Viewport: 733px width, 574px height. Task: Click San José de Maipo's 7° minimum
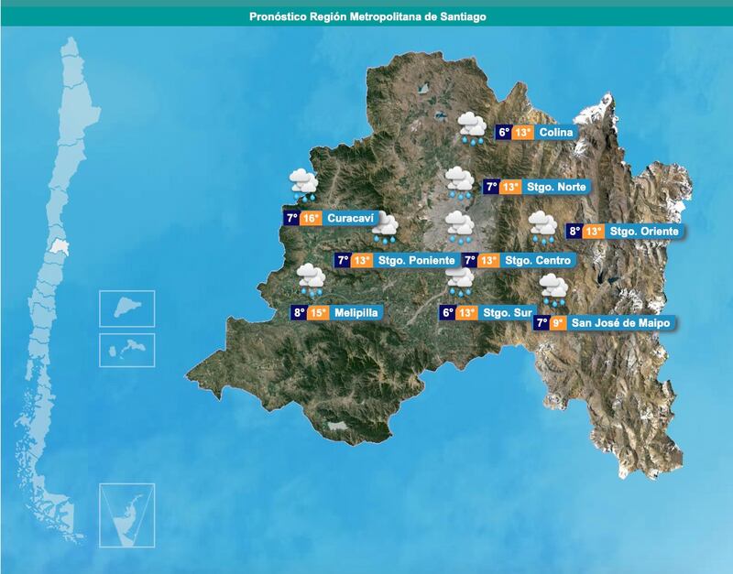(x=542, y=323)
